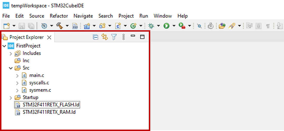Open the Run dropdown arrow
Screen dimensions: 284x131
[x=174, y=26]
